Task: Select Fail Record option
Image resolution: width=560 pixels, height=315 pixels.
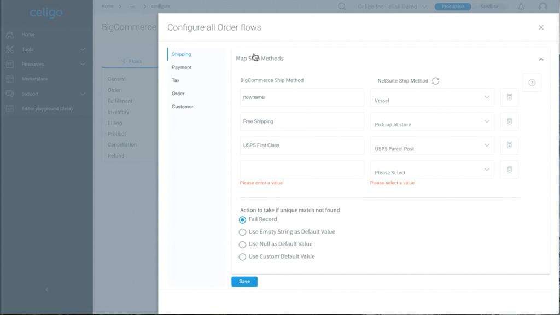Action: click(242, 220)
